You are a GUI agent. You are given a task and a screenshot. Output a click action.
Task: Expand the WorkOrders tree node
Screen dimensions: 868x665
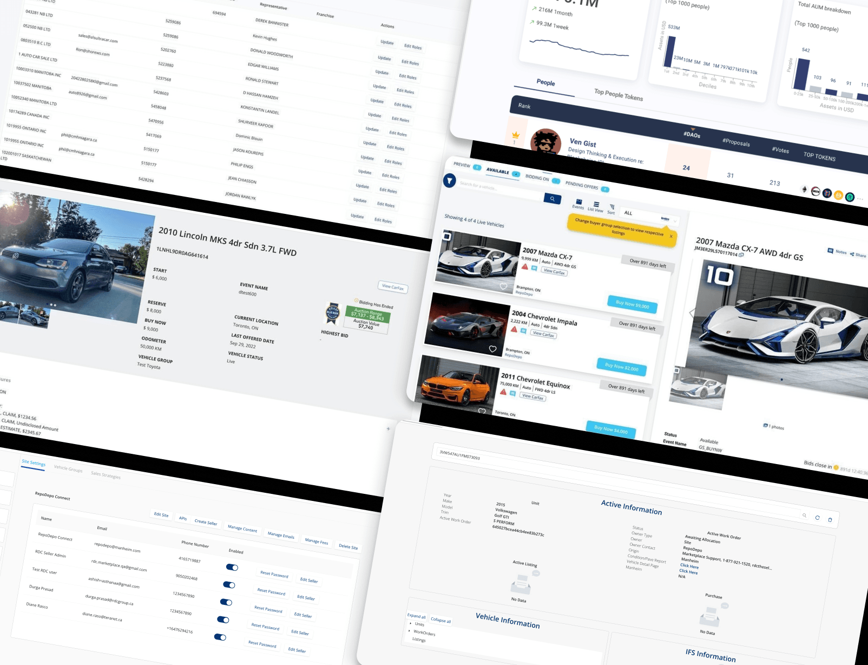410,631
